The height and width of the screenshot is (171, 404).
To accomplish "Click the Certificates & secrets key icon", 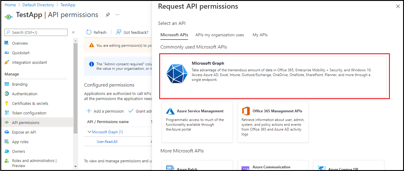I will pos(7,103).
